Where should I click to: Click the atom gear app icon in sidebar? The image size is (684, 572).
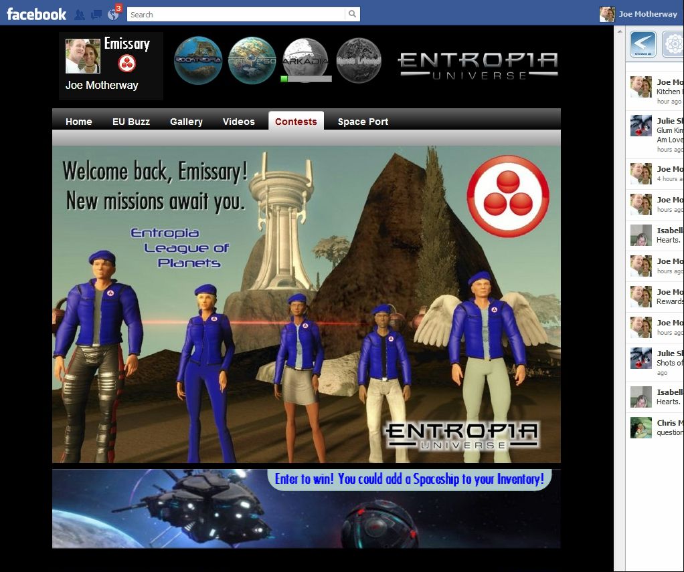pyautogui.click(x=673, y=44)
